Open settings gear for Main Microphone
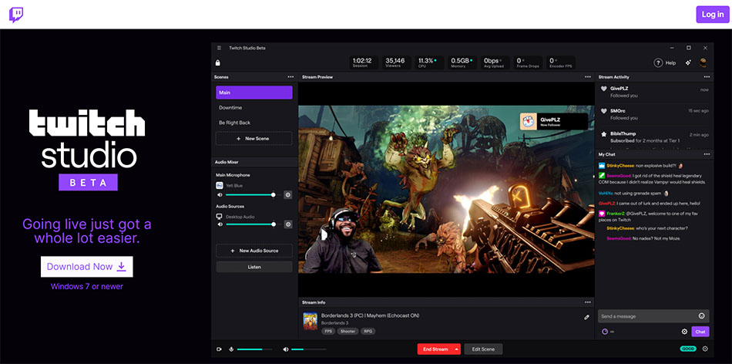The height and width of the screenshot is (364, 732). (x=288, y=195)
